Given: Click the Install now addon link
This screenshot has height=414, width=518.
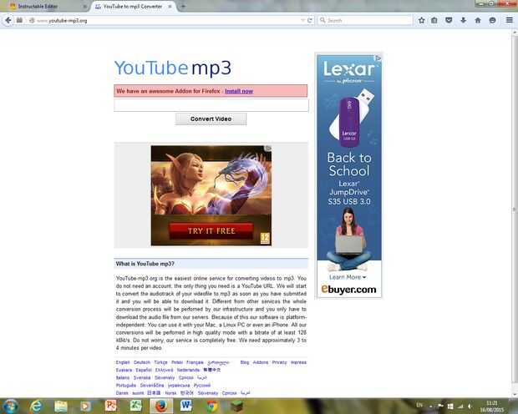Looking at the screenshot, I should pyautogui.click(x=239, y=91).
